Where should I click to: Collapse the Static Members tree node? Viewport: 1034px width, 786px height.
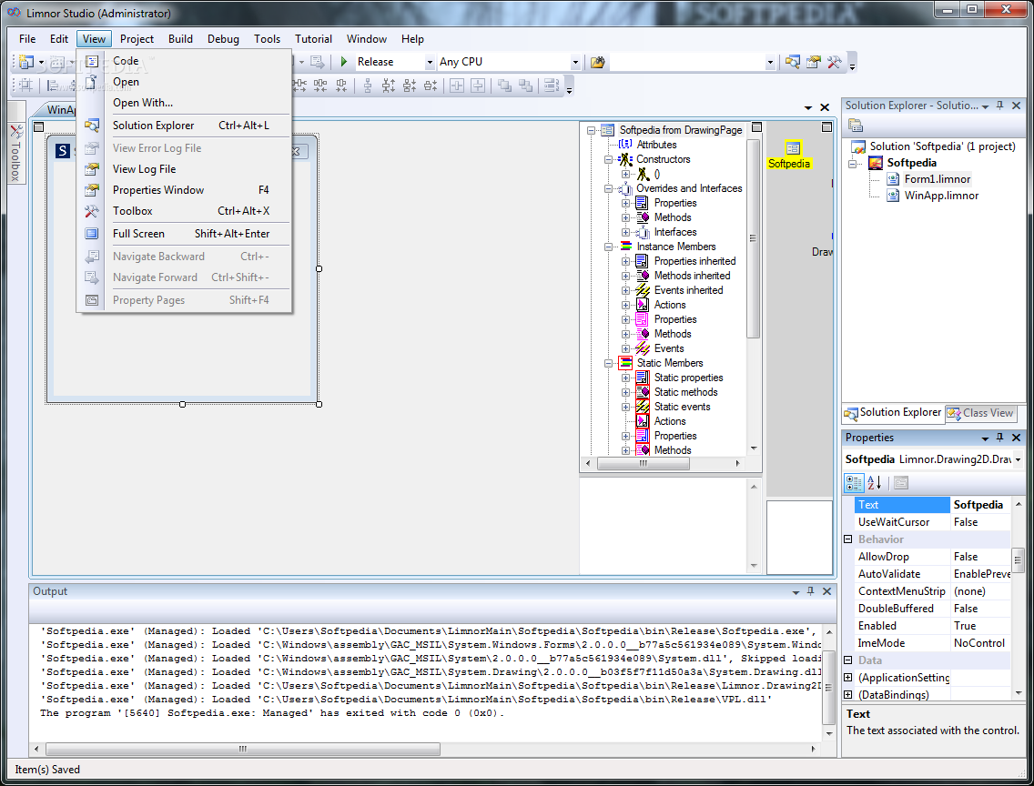point(608,363)
